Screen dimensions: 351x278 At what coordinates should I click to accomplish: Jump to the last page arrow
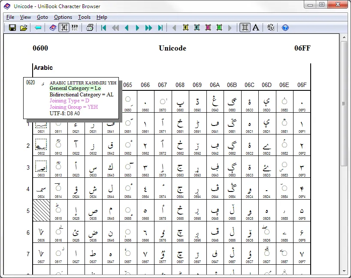click(160, 28)
